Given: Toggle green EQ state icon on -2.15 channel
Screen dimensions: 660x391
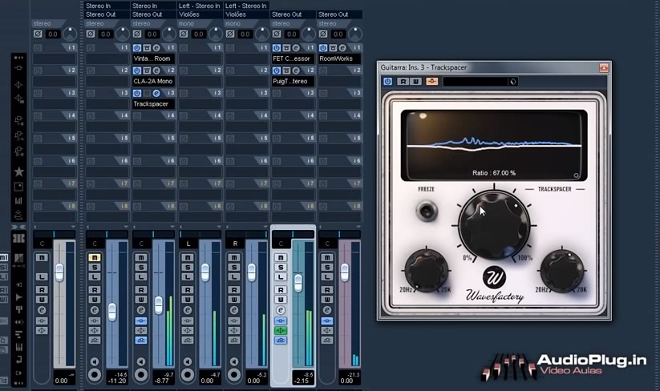Looking at the screenshot, I should (281, 330).
